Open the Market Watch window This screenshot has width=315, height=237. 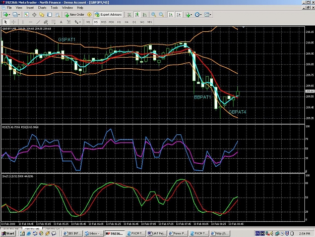click(26, 15)
